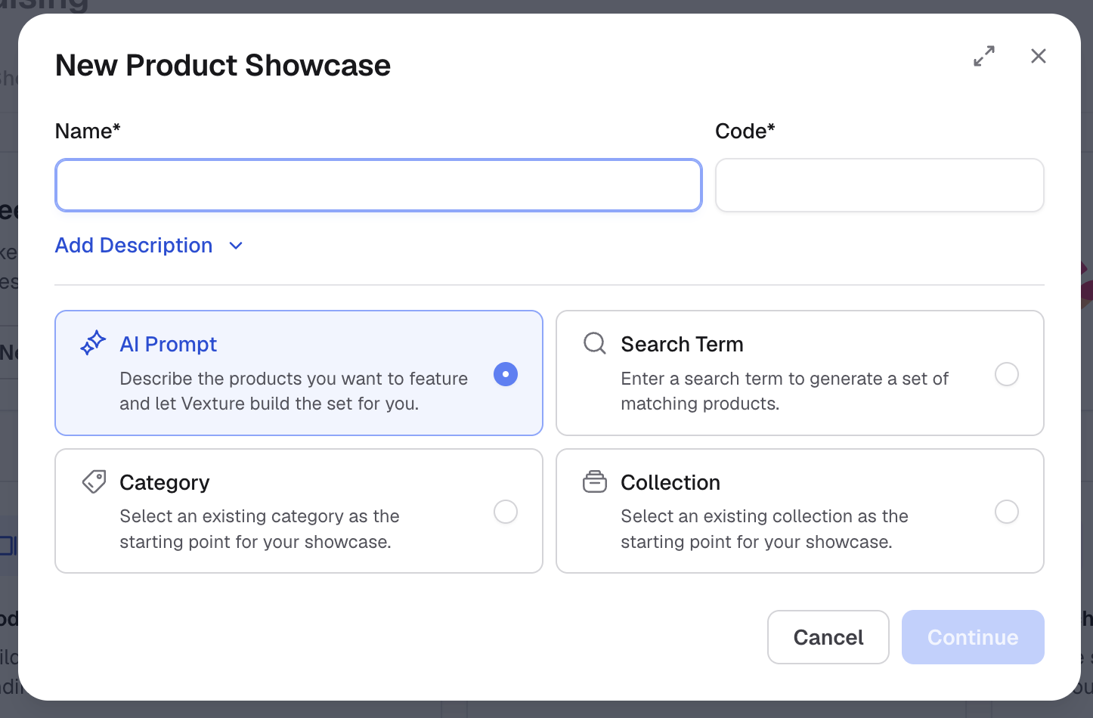Click into the Code input field

tap(880, 185)
